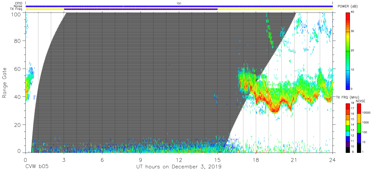The height and width of the screenshot is (173, 374).
Task: Click the TX Freq row label
Action: coord(16,9)
